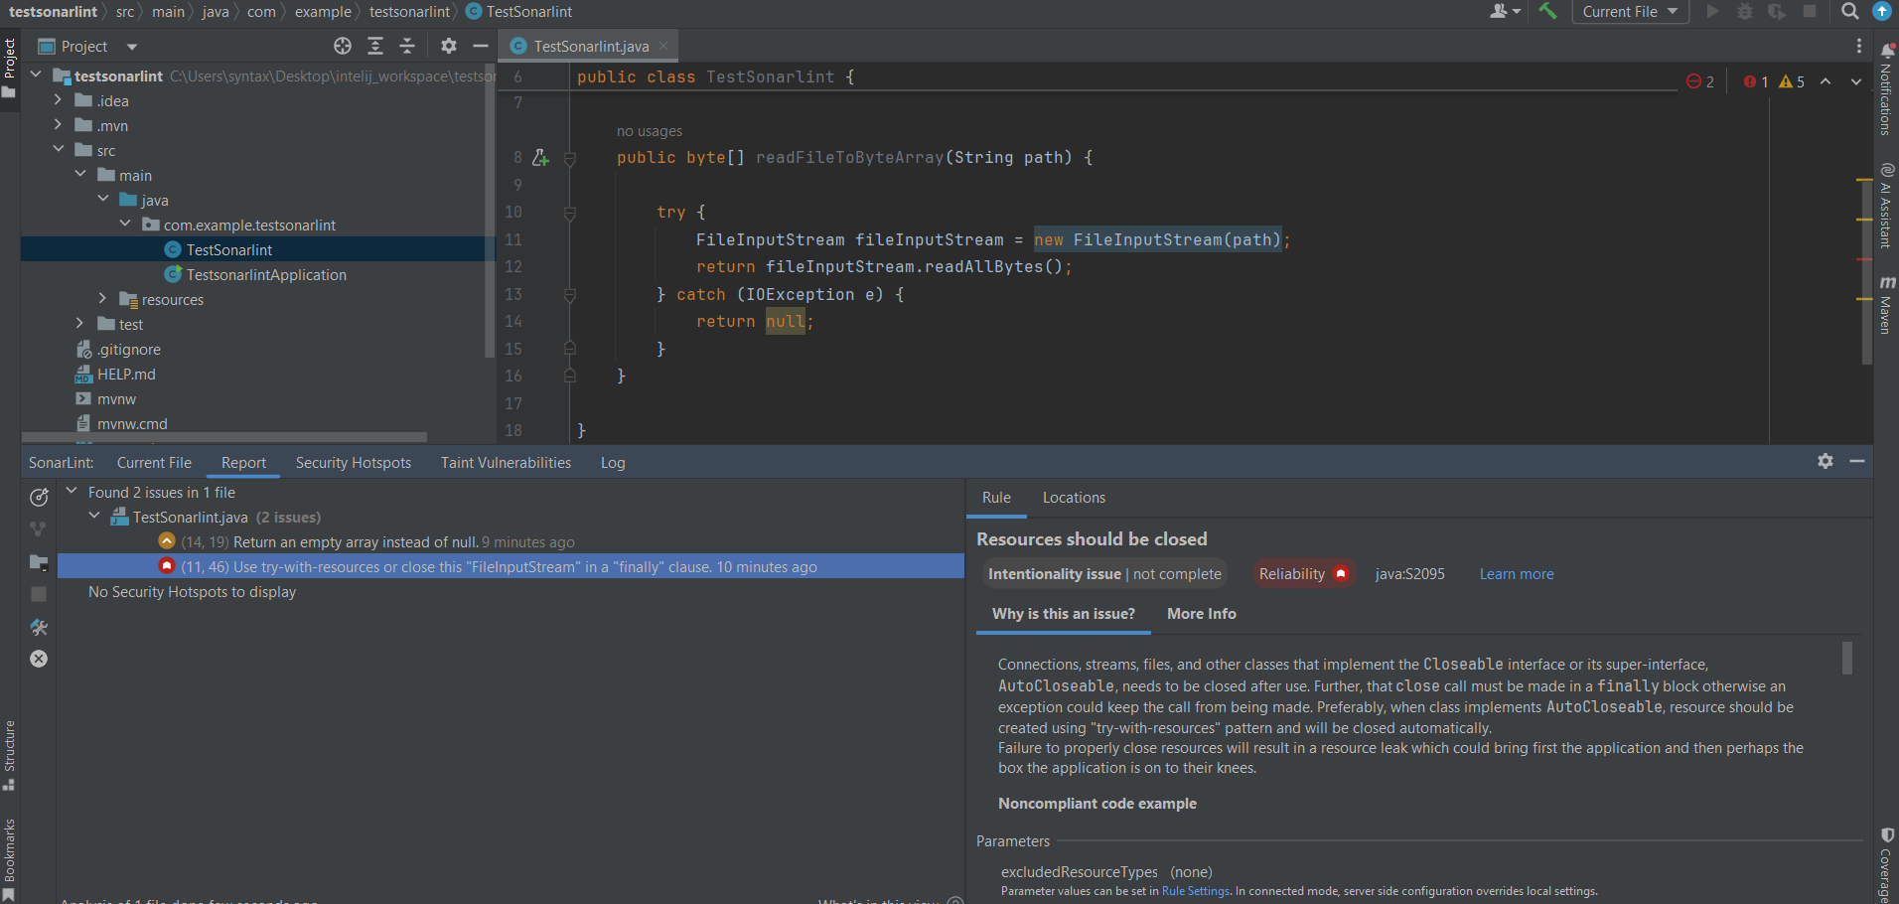Select the Use try-with-resources issue
This screenshot has height=904, width=1899.
coord(511,566)
